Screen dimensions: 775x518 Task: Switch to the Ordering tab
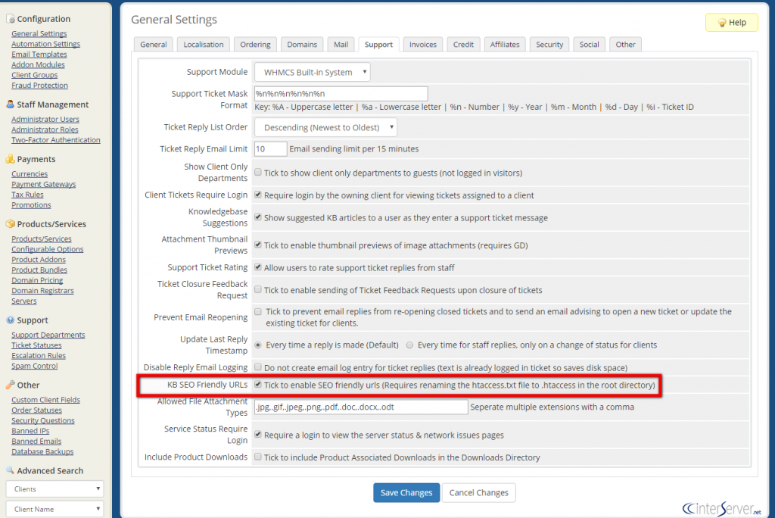click(x=255, y=45)
